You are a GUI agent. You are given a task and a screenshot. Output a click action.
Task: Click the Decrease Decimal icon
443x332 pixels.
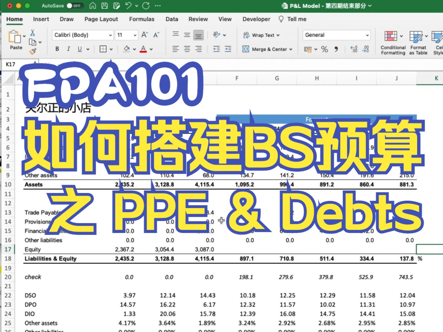(x=365, y=49)
